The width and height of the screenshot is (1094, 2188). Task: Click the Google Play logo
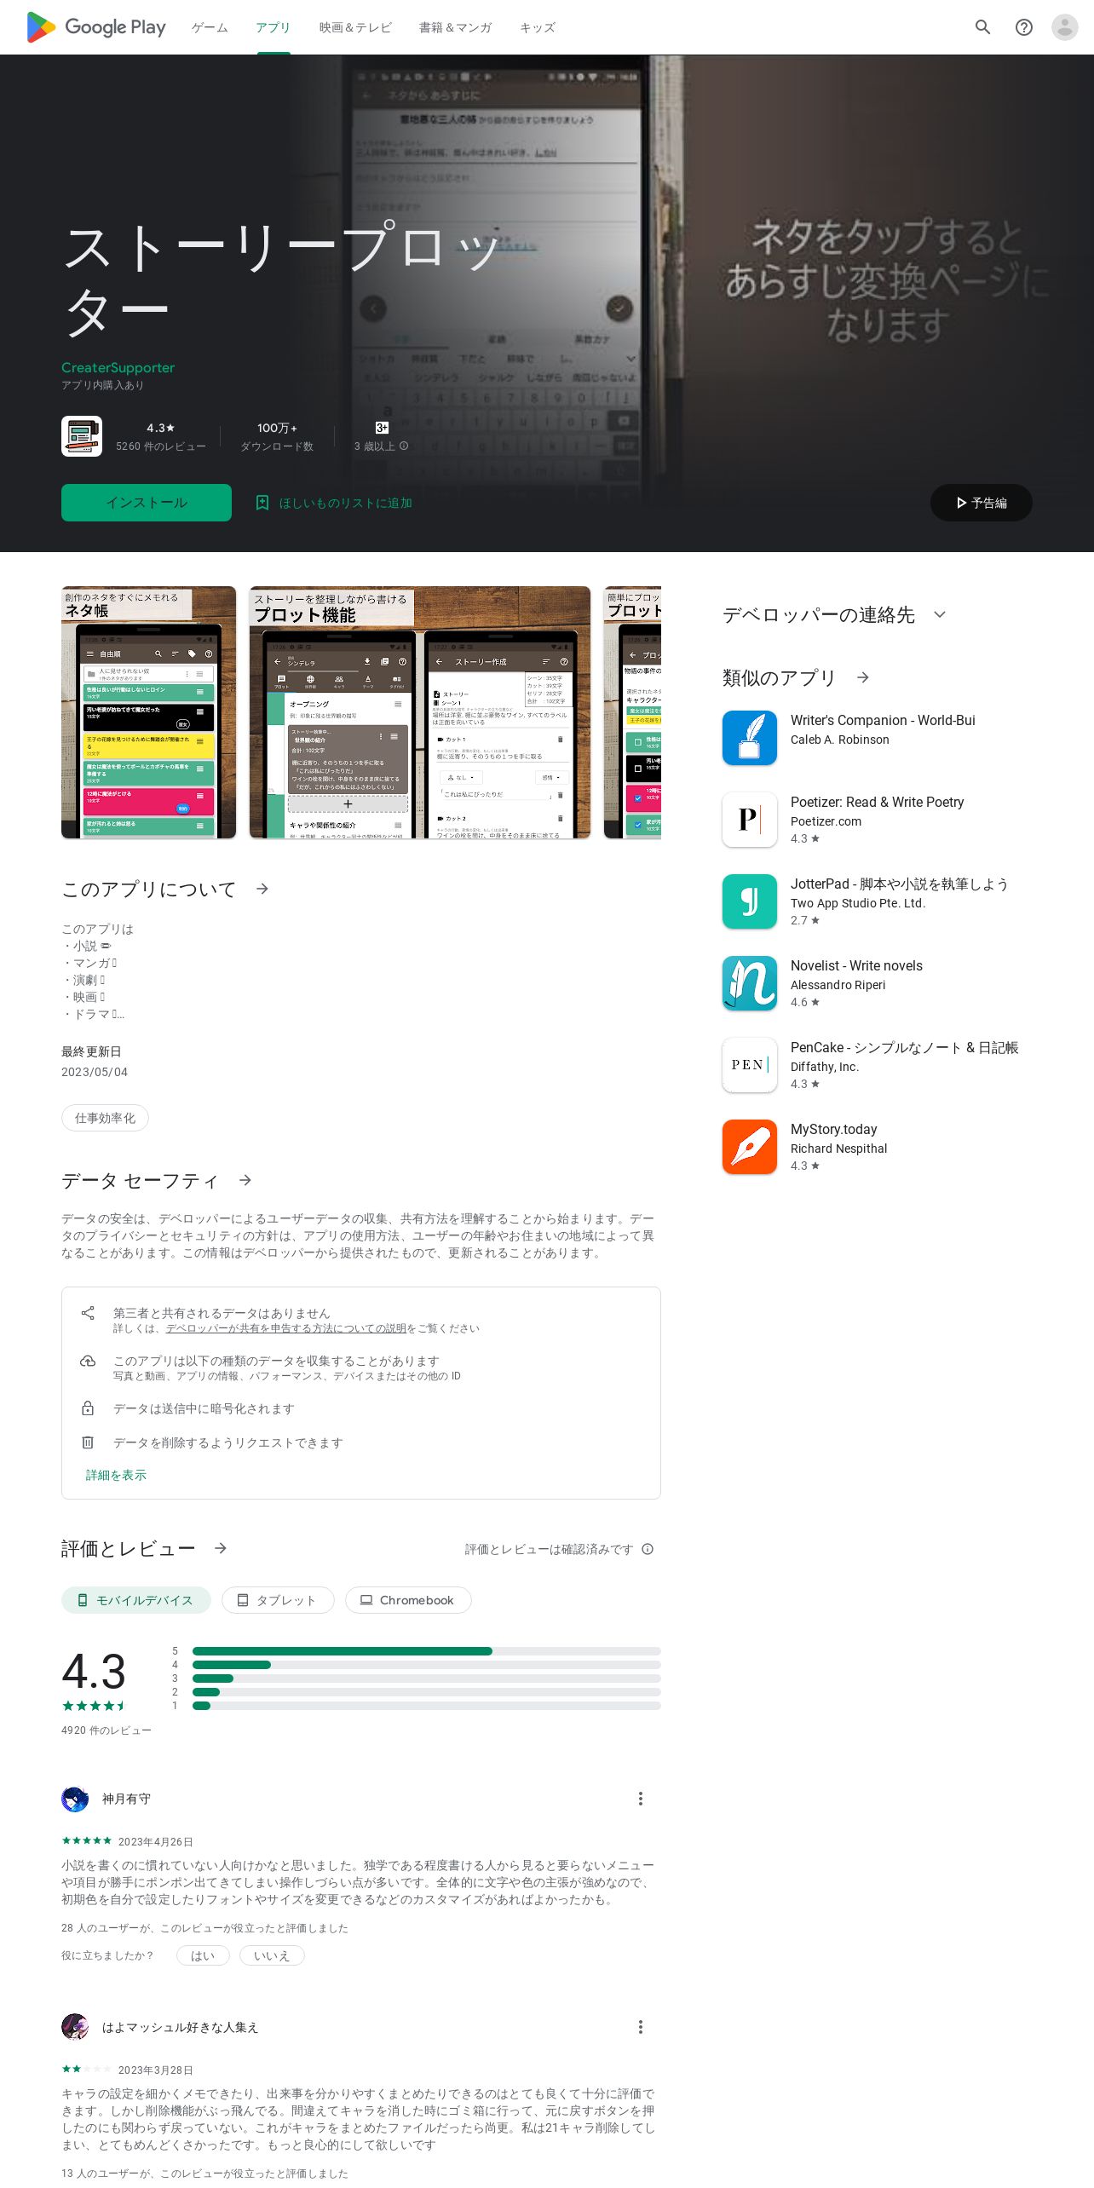[x=95, y=27]
